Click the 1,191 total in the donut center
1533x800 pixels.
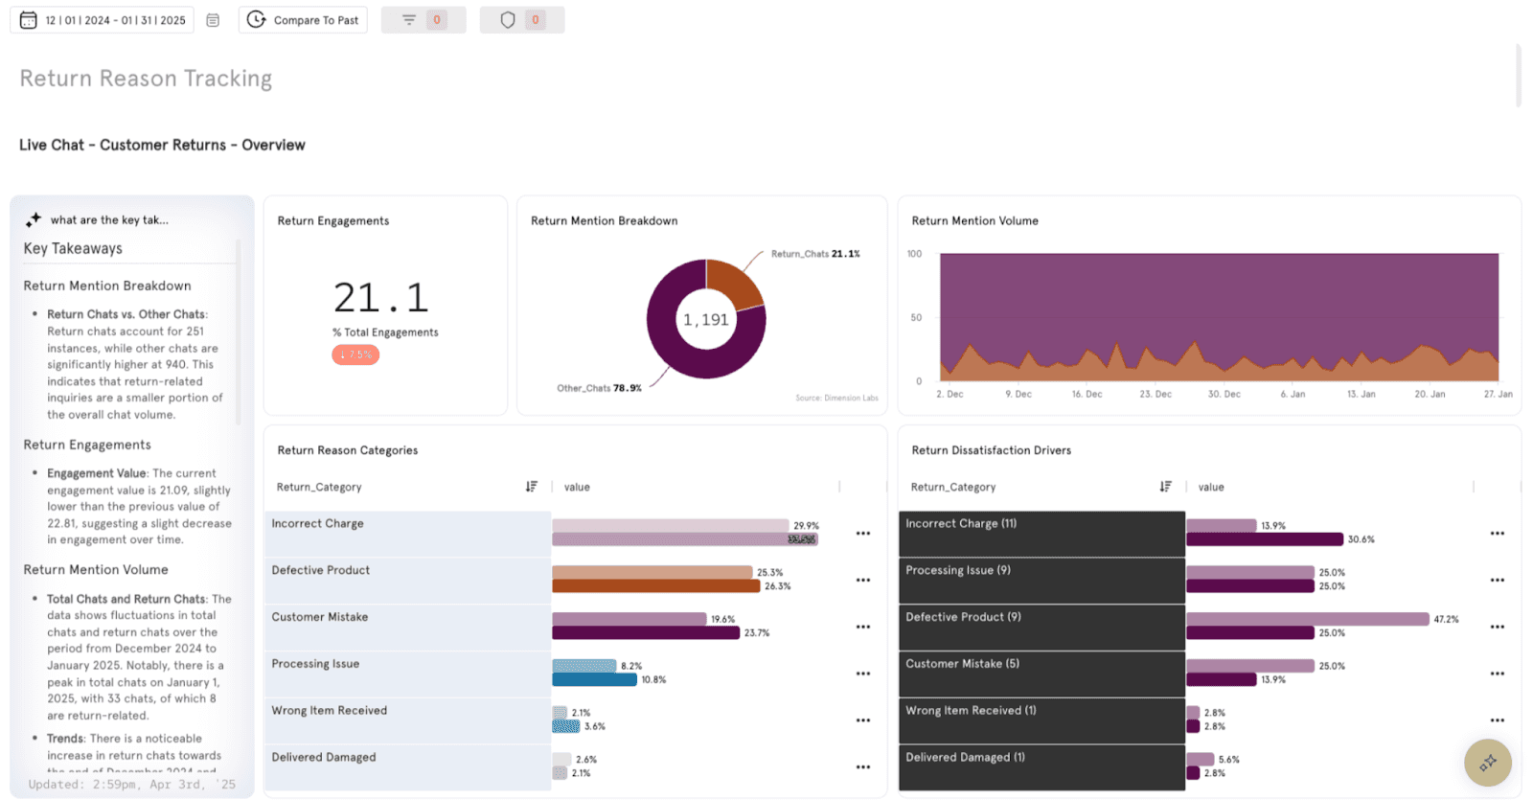tap(706, 320)
